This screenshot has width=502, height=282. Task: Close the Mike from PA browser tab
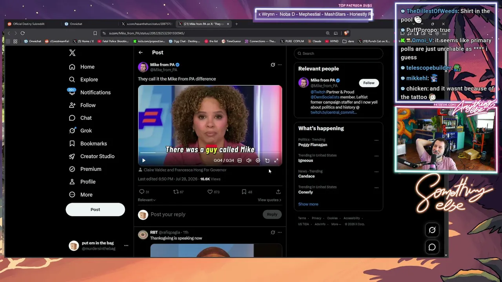[x=228, y=24]
